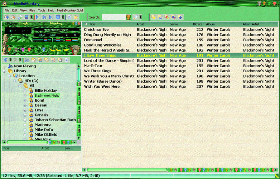Image resolution: width=280 pixels, height=179 pixels.
Task: Click the magnifying glass advanced search icon
Action: [136, 17]
